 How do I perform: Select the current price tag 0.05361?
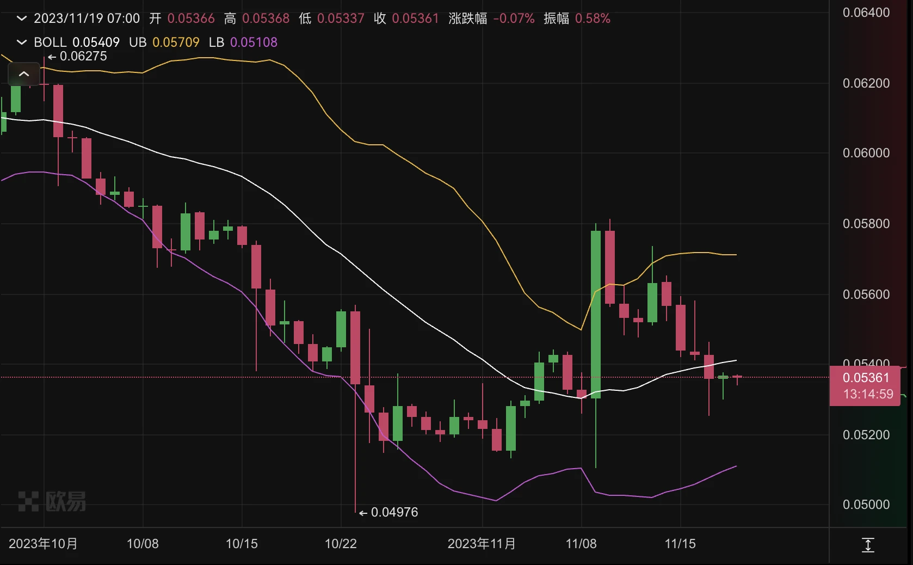(x=865, y=378)
